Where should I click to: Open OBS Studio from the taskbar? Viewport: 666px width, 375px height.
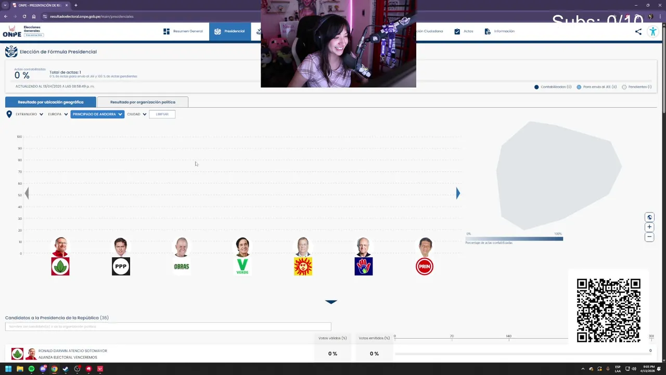(77, 369)
